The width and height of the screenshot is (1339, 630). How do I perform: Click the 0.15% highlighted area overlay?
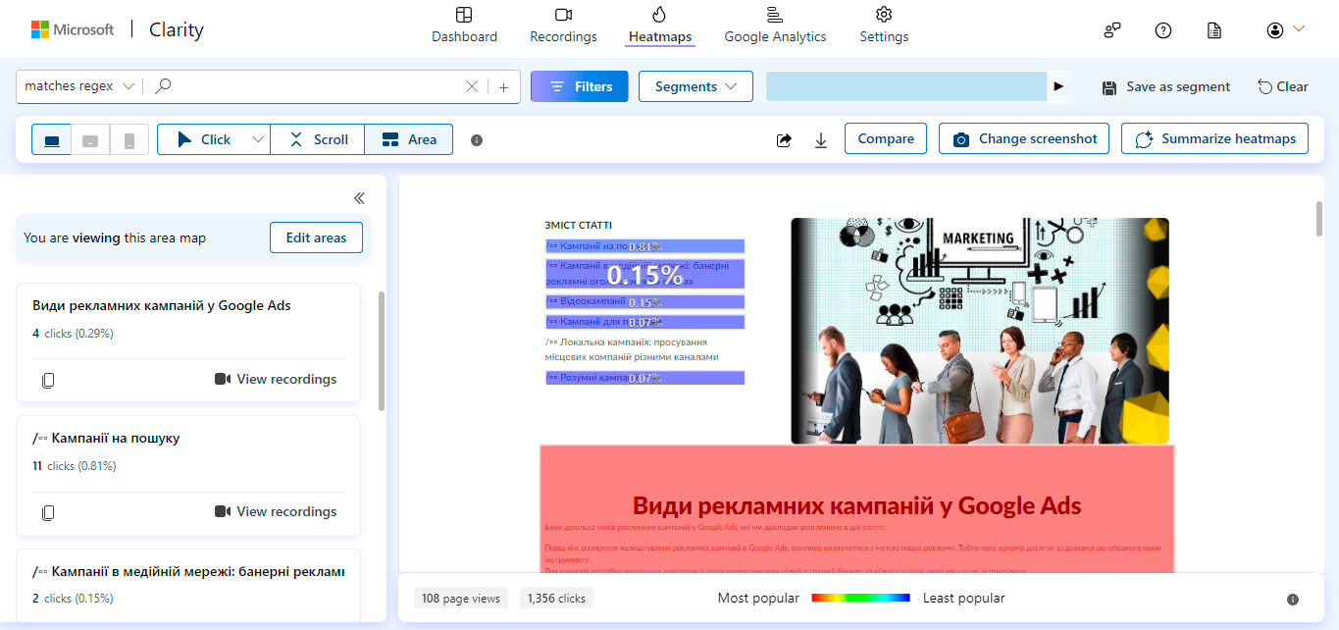(x=645, y=274)
